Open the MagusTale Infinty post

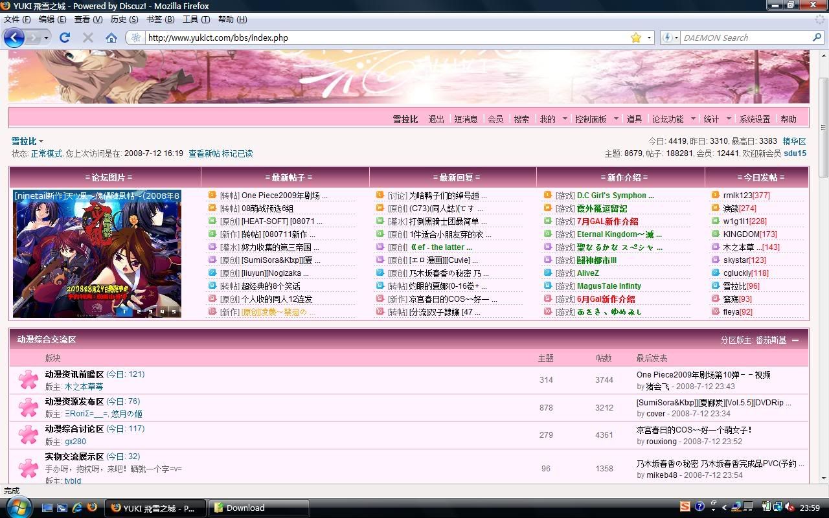coord(609,286)
